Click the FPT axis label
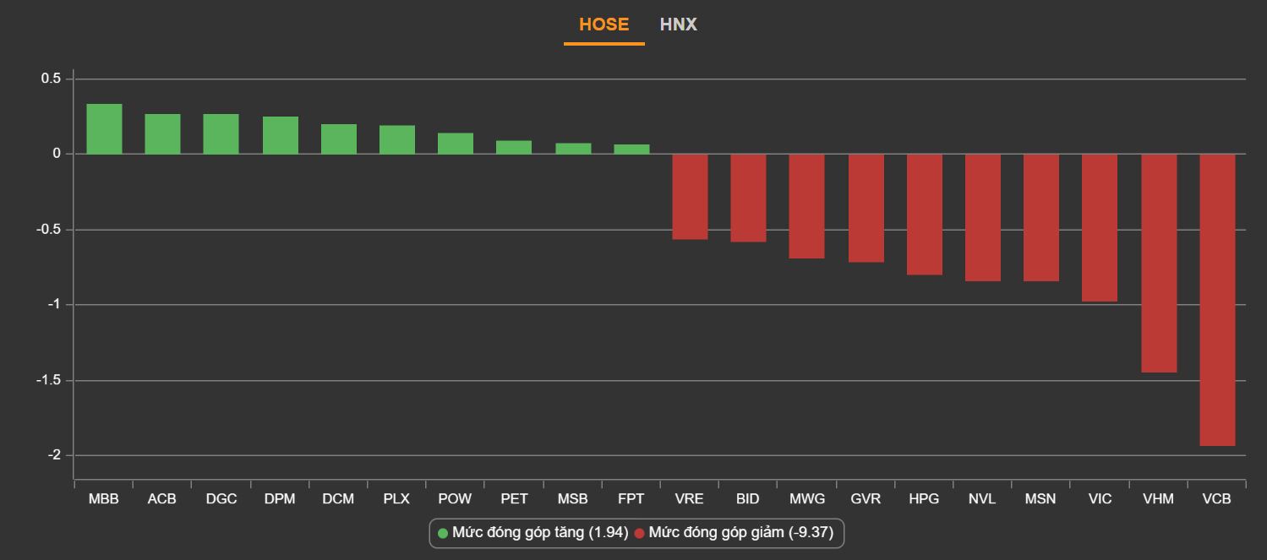Image resolution: width=1267 pixels, height=560 pixels. (x=631, y=499)
